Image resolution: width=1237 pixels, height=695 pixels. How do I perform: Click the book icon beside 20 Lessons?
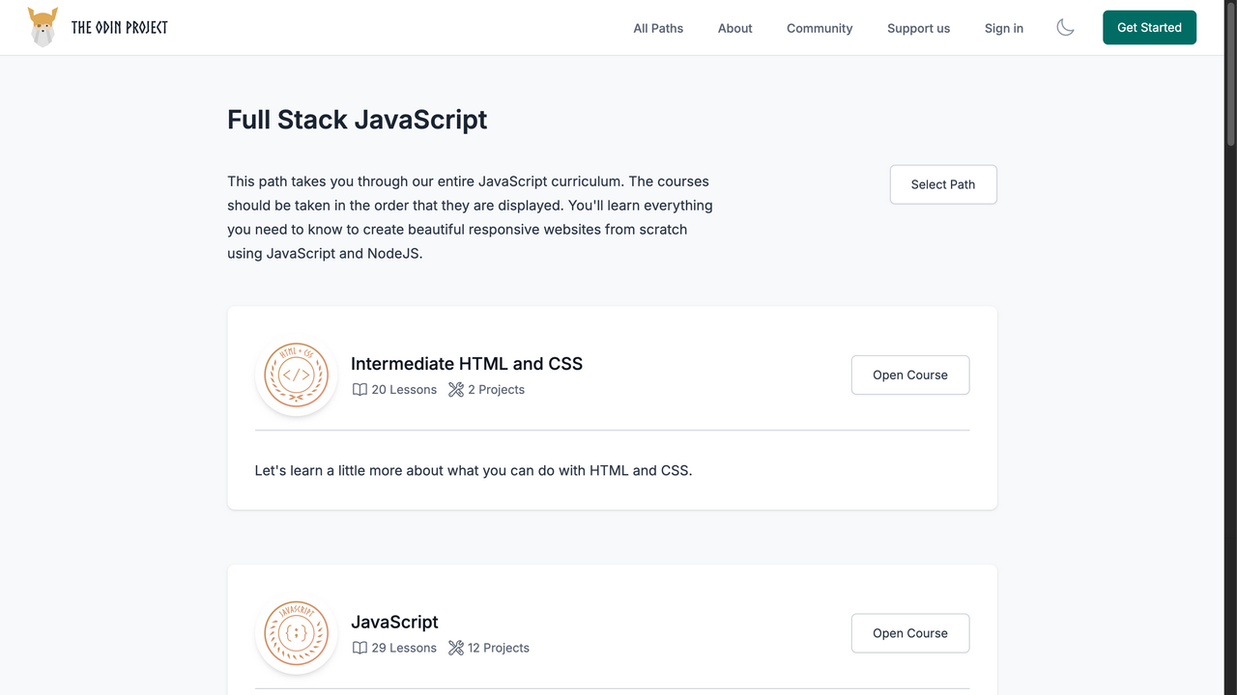tap(360, 390)
